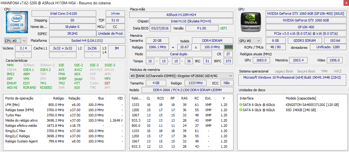Expand the memory module Kingston KF2666C16D4/4G dropdown
This screenshot has height=152, width=349.
[x=181, y=76]
